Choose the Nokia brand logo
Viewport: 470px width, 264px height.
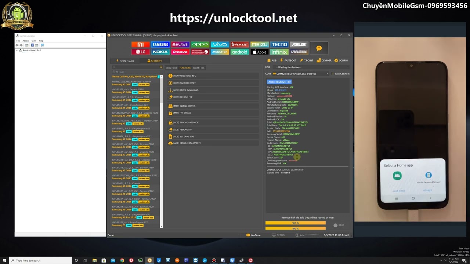160,52
